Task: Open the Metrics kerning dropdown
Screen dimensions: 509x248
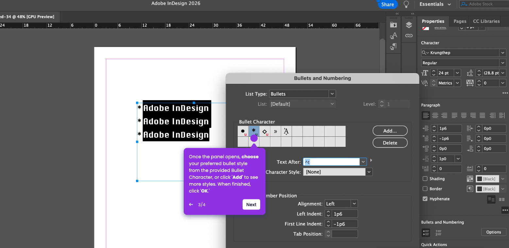Action: 457,83
